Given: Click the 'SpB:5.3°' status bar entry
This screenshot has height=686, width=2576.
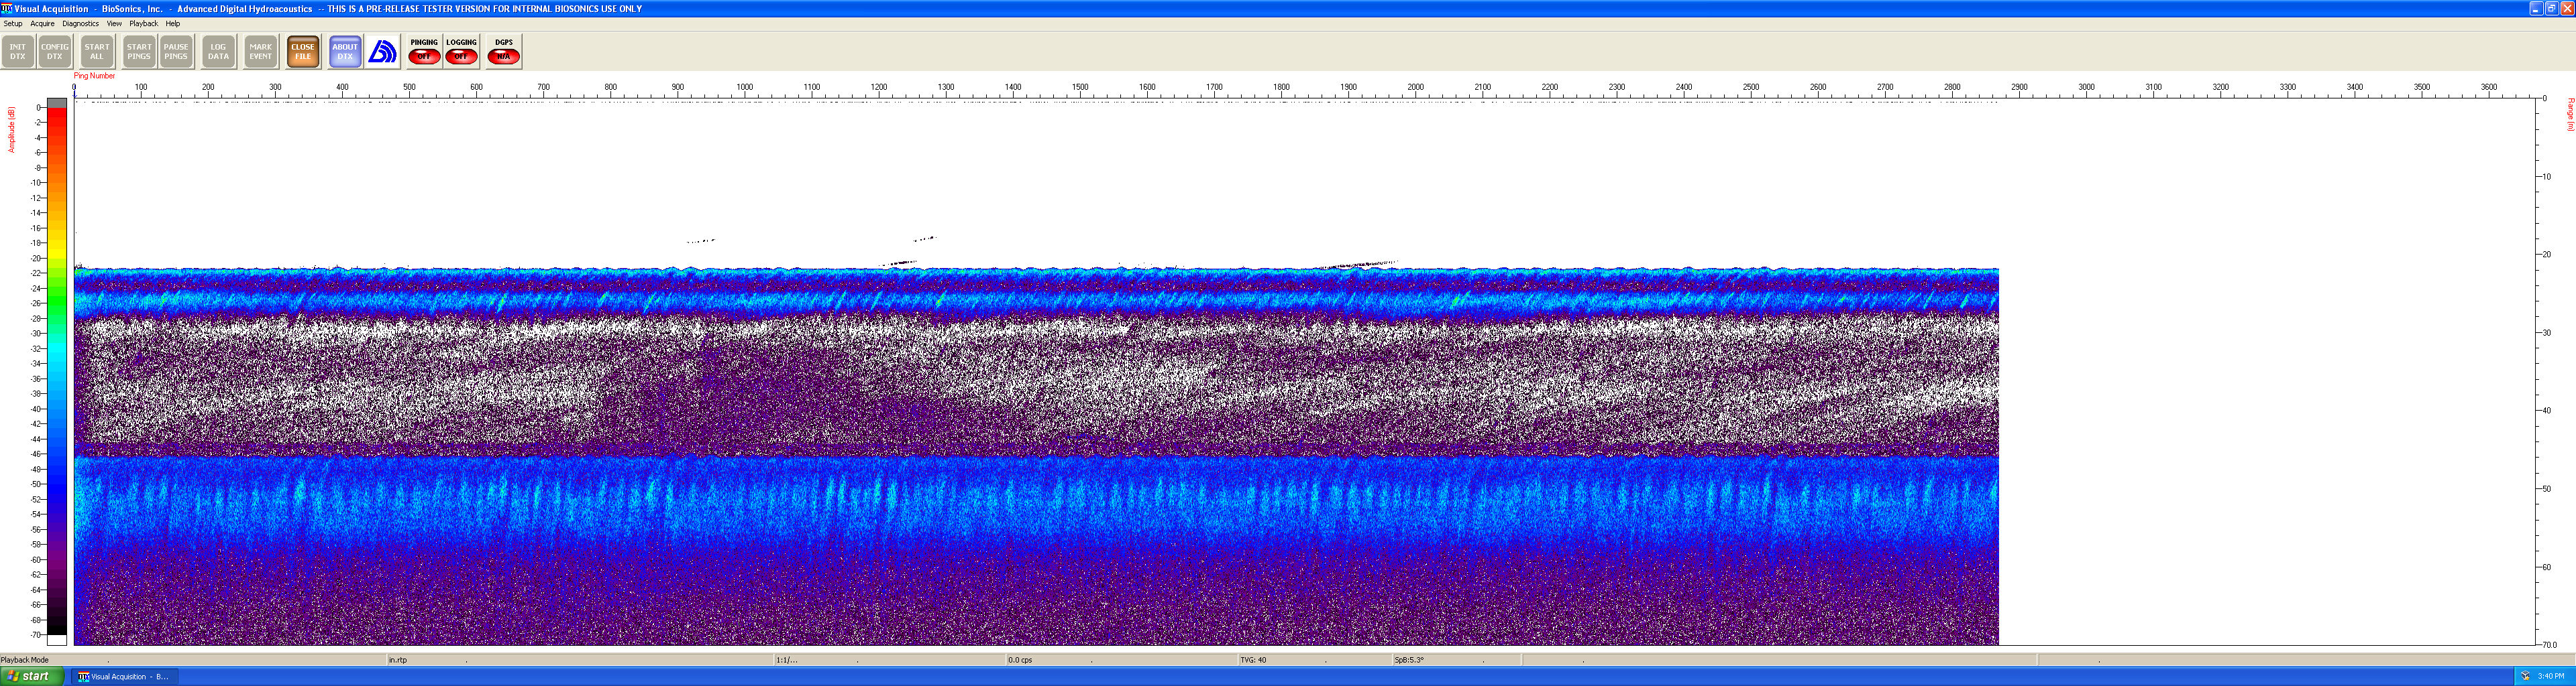Looking at the screenshot, I should (x=1409, y=660).
